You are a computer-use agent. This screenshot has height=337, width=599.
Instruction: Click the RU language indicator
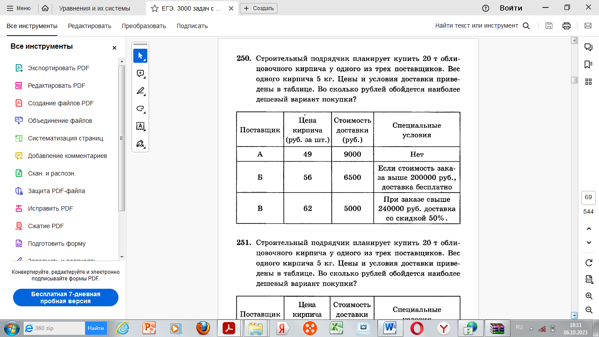[519, 327]
